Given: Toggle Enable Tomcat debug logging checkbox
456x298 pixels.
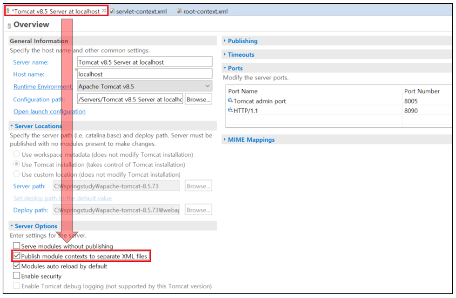Looking at the screenshot, I should (x=17, y=286).
